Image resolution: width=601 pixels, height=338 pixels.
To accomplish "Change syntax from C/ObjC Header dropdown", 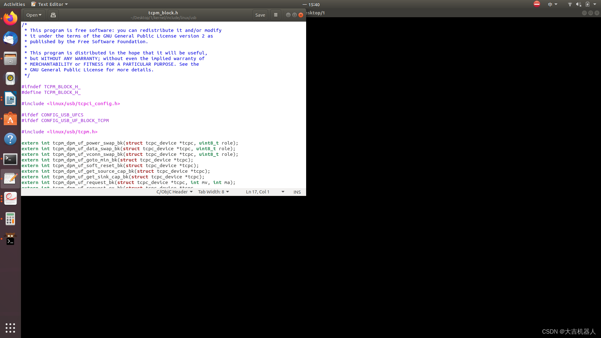I will coord(174,192).
